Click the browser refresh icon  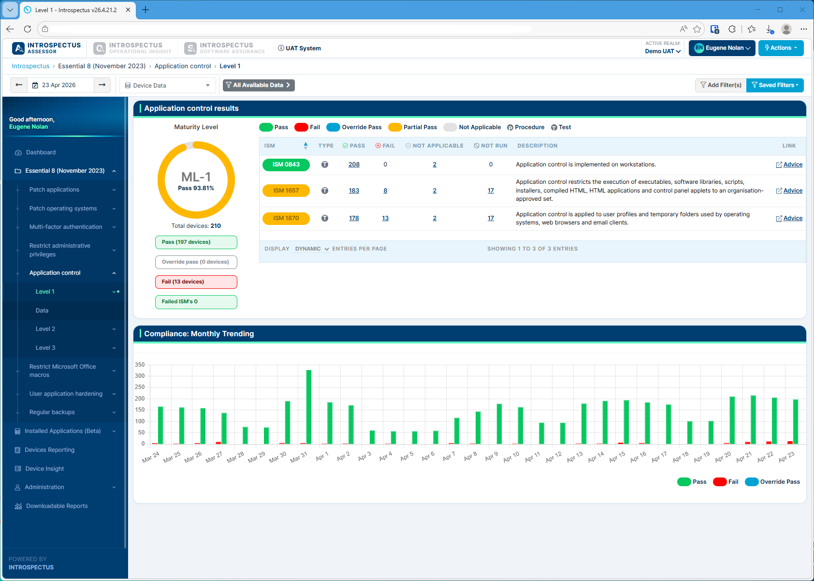click(x=28, y=29)
